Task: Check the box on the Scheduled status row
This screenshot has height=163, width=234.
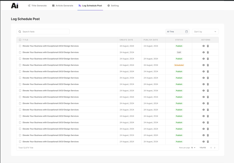Action: coord(20,65)
